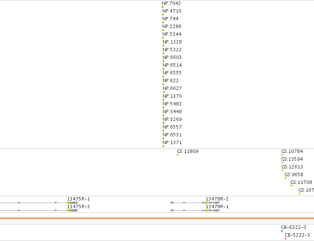Select the NP:3269 label

pyautogui.click(x=172, y=119)
